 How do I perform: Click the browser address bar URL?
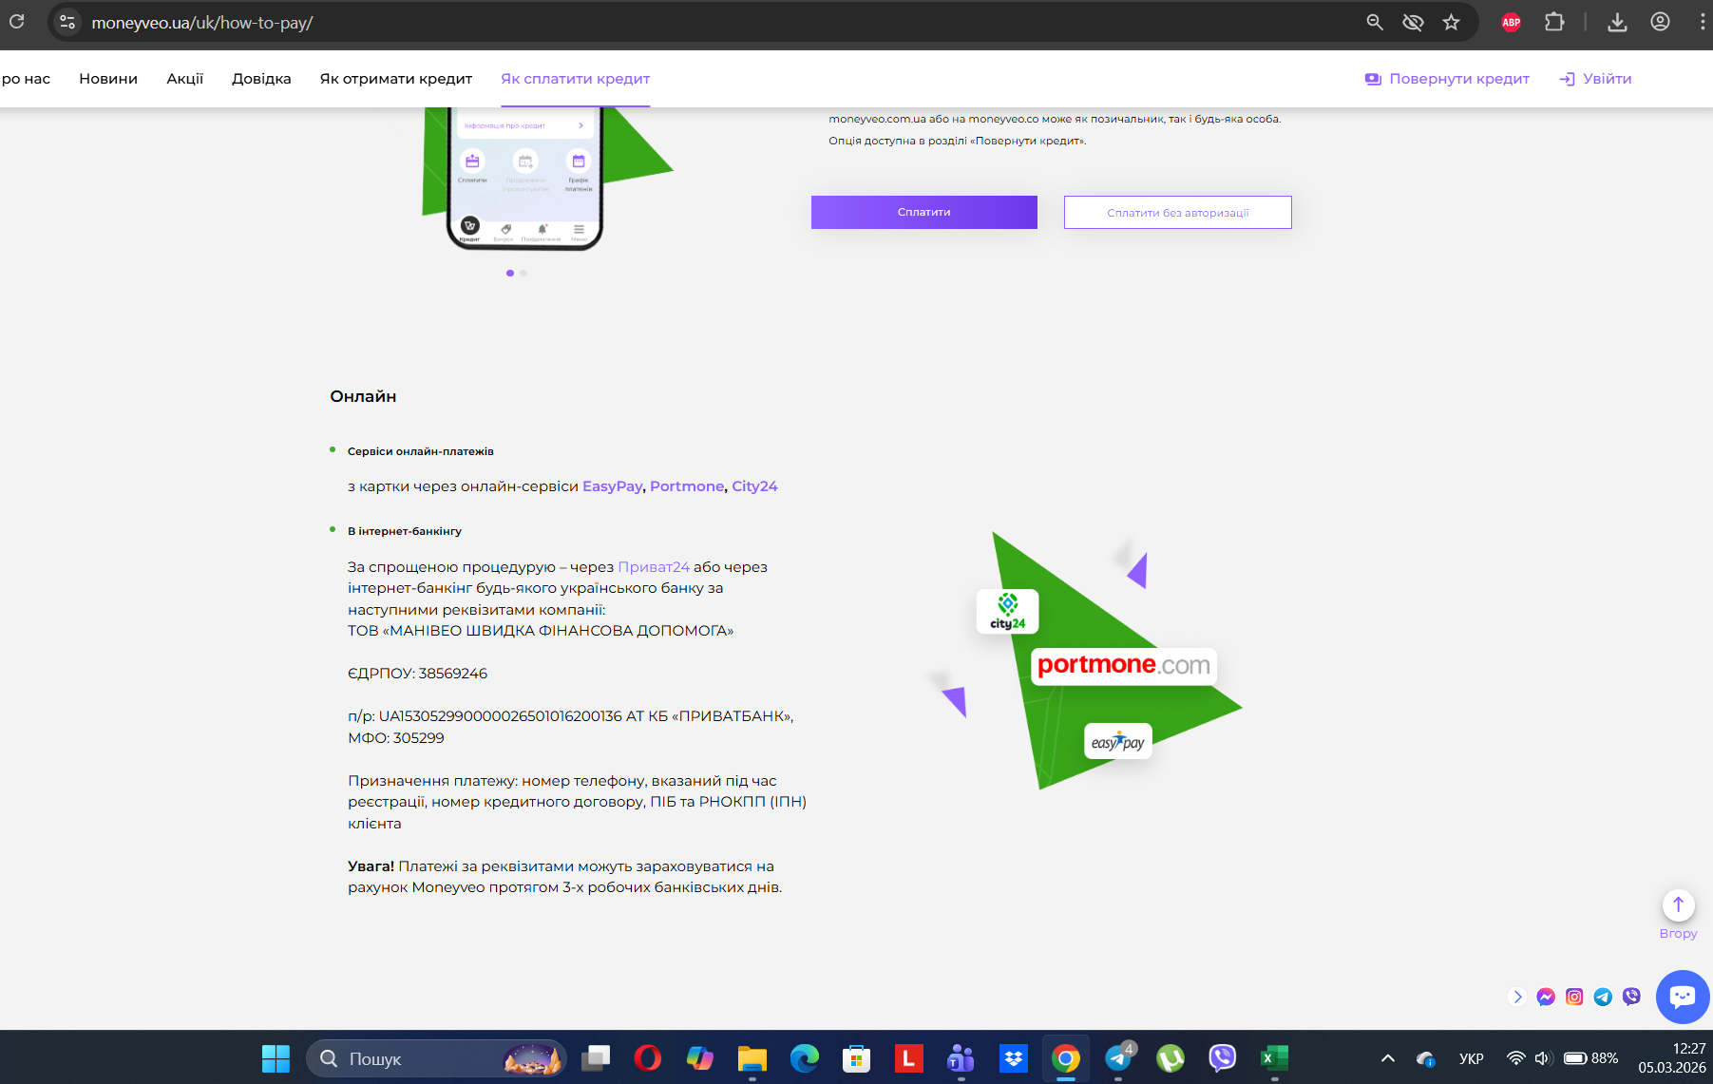point(202,22)
